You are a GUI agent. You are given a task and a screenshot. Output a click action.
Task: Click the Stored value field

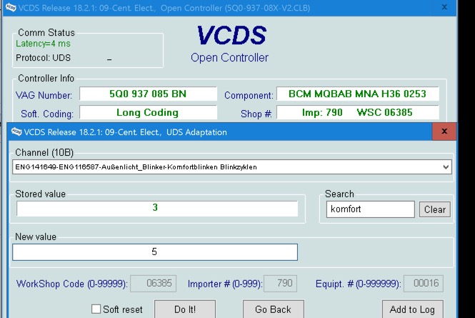pyautogui.click(x=156, y=208)
